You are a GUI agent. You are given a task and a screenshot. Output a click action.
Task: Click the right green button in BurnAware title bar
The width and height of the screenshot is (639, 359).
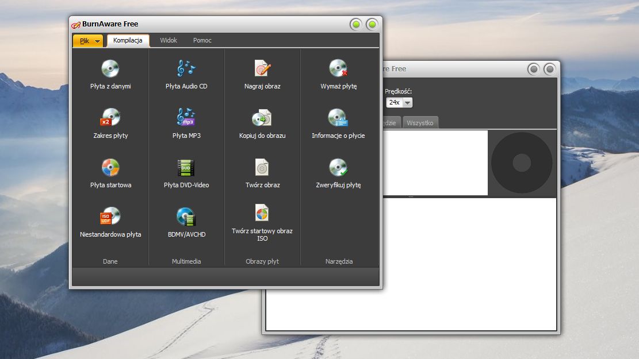point(372,25)
